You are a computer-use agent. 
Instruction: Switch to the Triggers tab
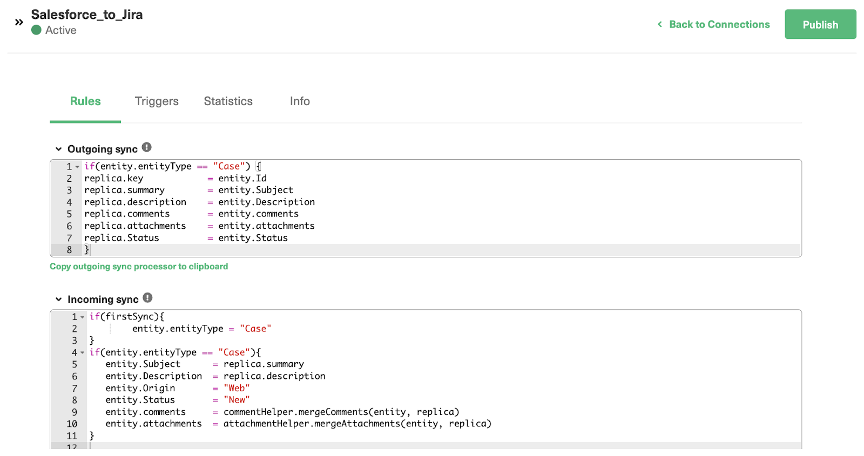[157, 101]
